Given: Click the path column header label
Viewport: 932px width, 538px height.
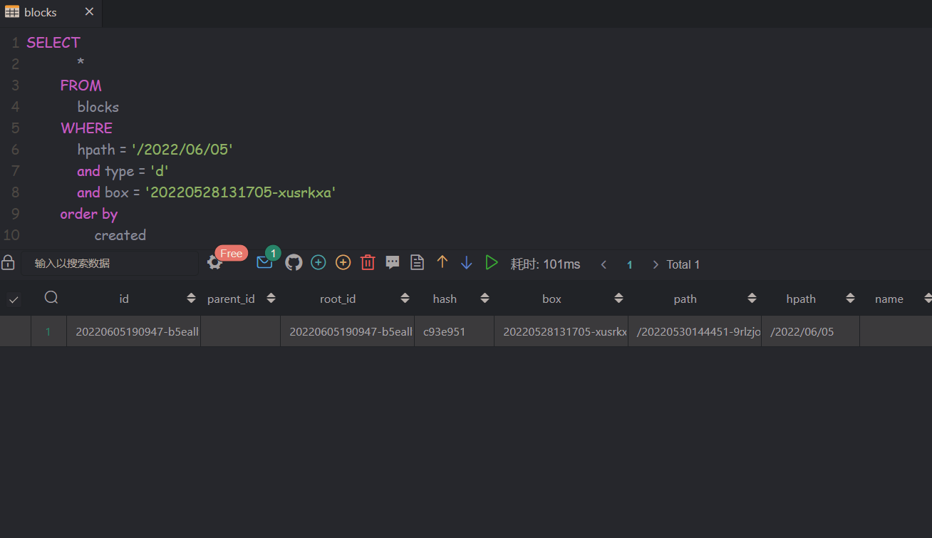Looking at the screenshot, I should [685, 299].
